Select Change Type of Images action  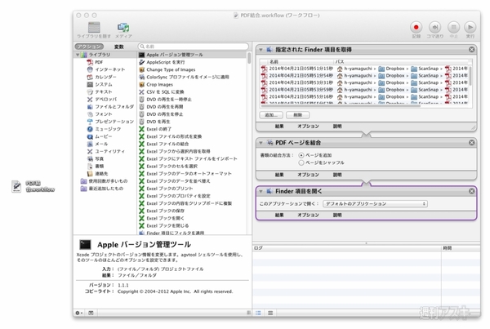pos(167,69)
